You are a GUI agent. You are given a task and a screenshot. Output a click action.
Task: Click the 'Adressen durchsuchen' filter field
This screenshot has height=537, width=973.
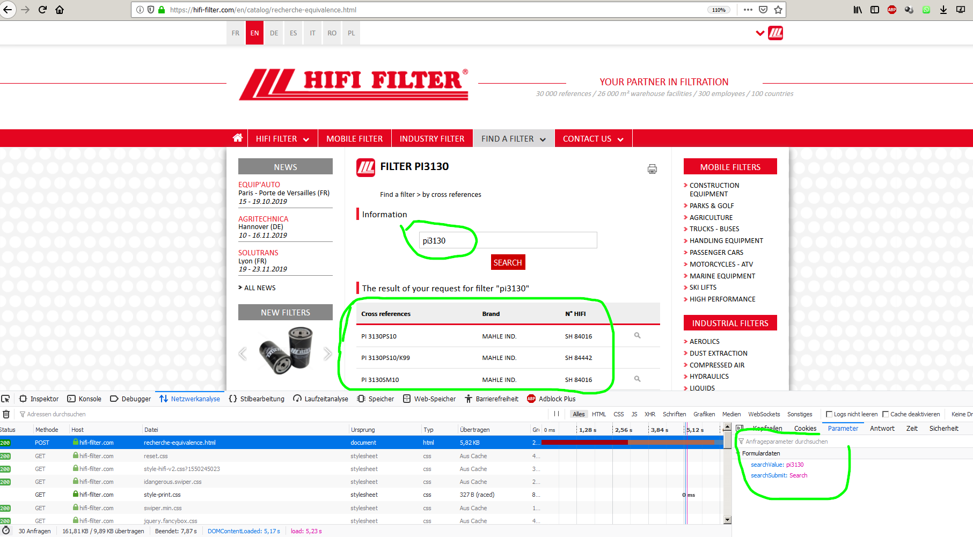282,414
